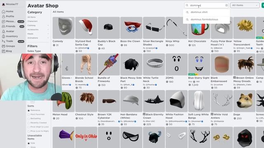Open the White Turtle Neck item
The image size is (264, 148).
pyautogui.click(x=154, y=65)
